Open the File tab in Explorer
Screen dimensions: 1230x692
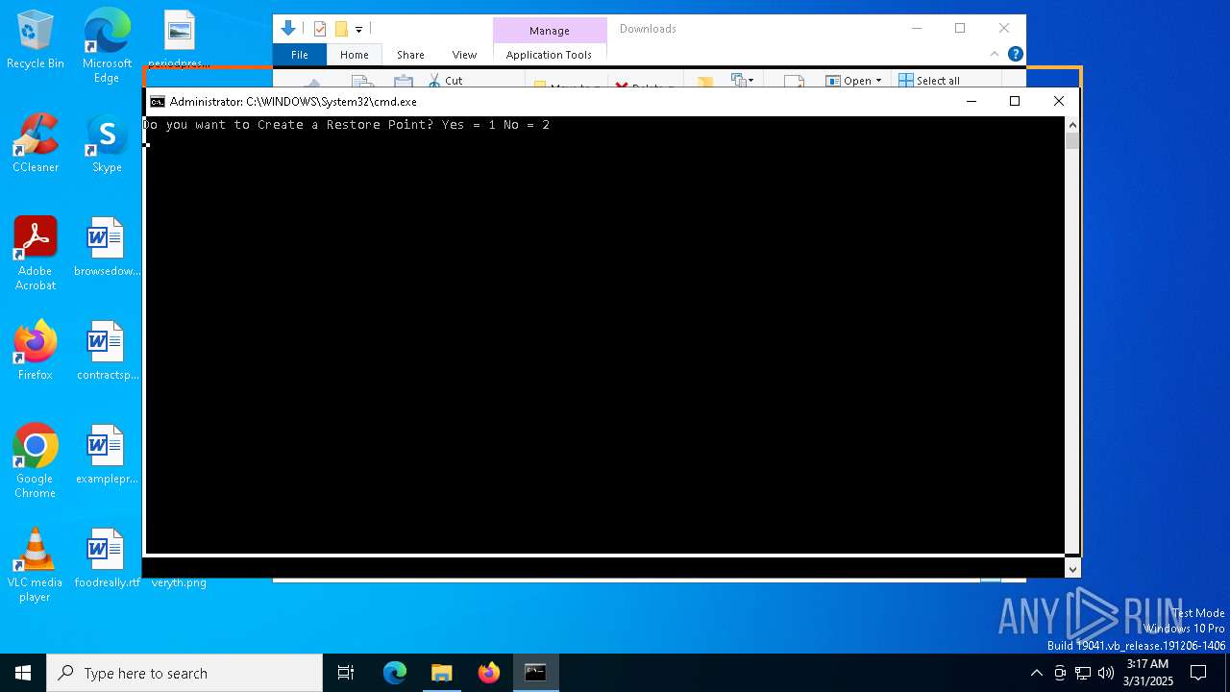(x=300, y=55)
